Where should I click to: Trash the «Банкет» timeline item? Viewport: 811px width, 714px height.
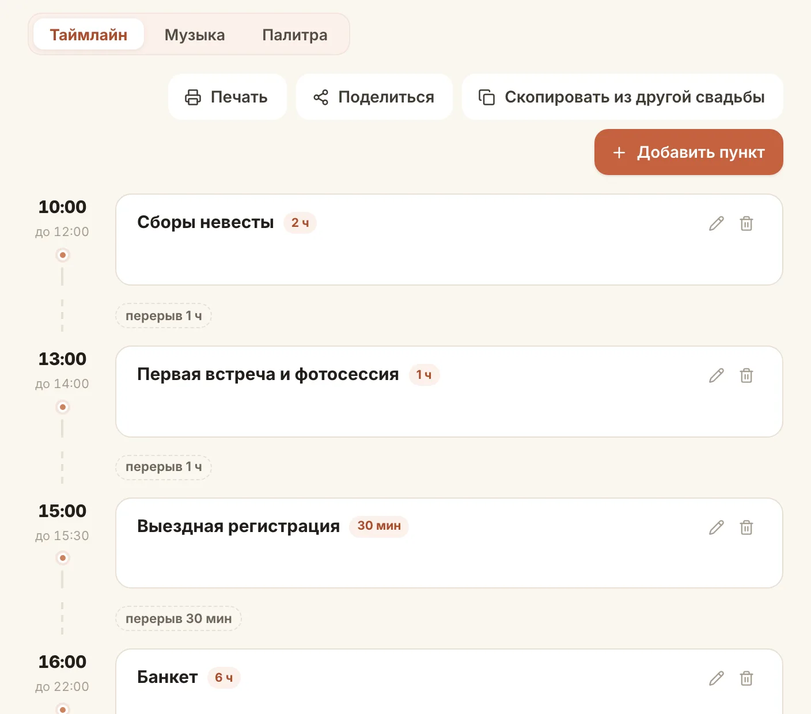(x=746, y=678)
